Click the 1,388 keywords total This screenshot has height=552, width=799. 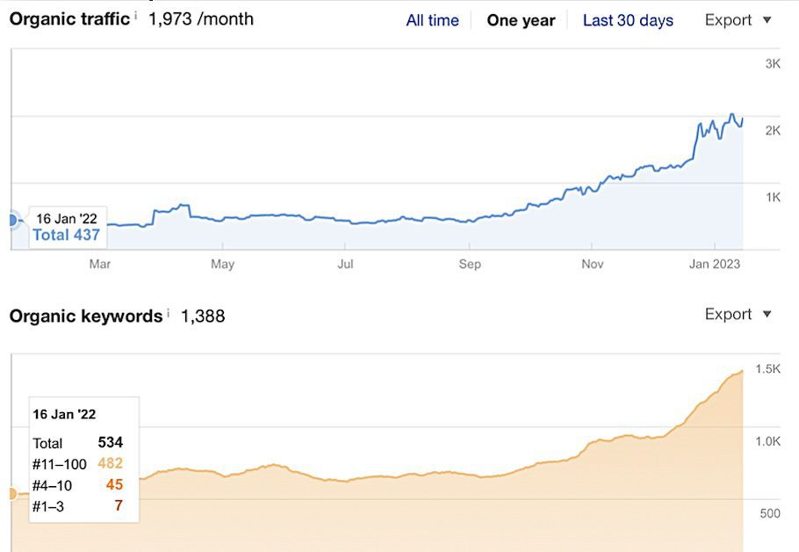(205, 316)
